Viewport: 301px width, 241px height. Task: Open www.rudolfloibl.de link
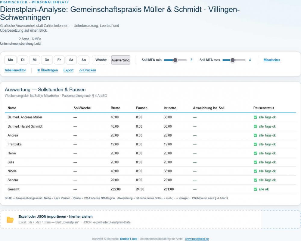click(x=197, y=239)
